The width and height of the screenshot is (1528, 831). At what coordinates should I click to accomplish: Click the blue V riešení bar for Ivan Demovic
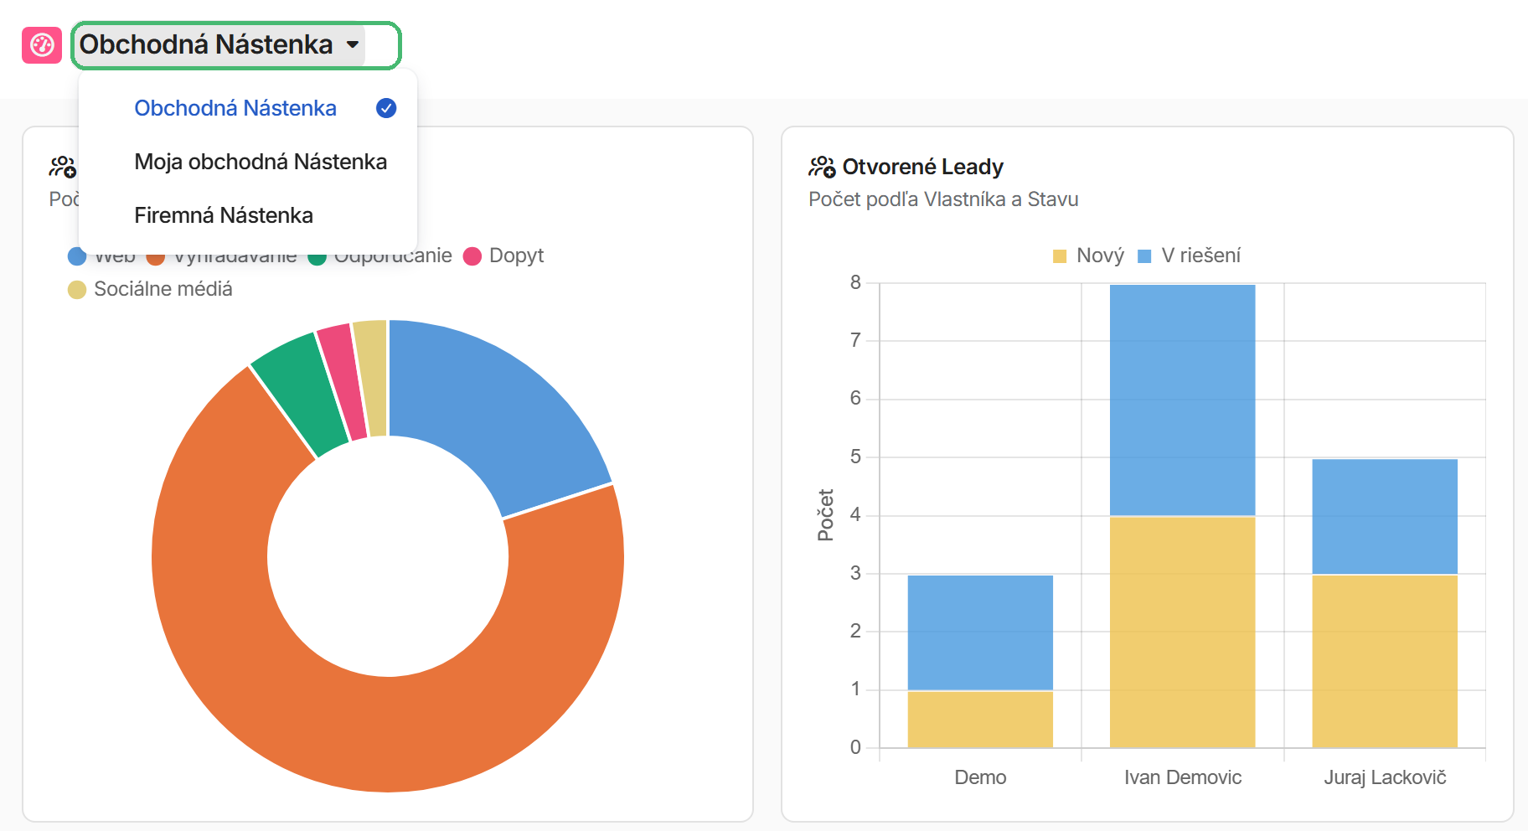coord(1182,400)
